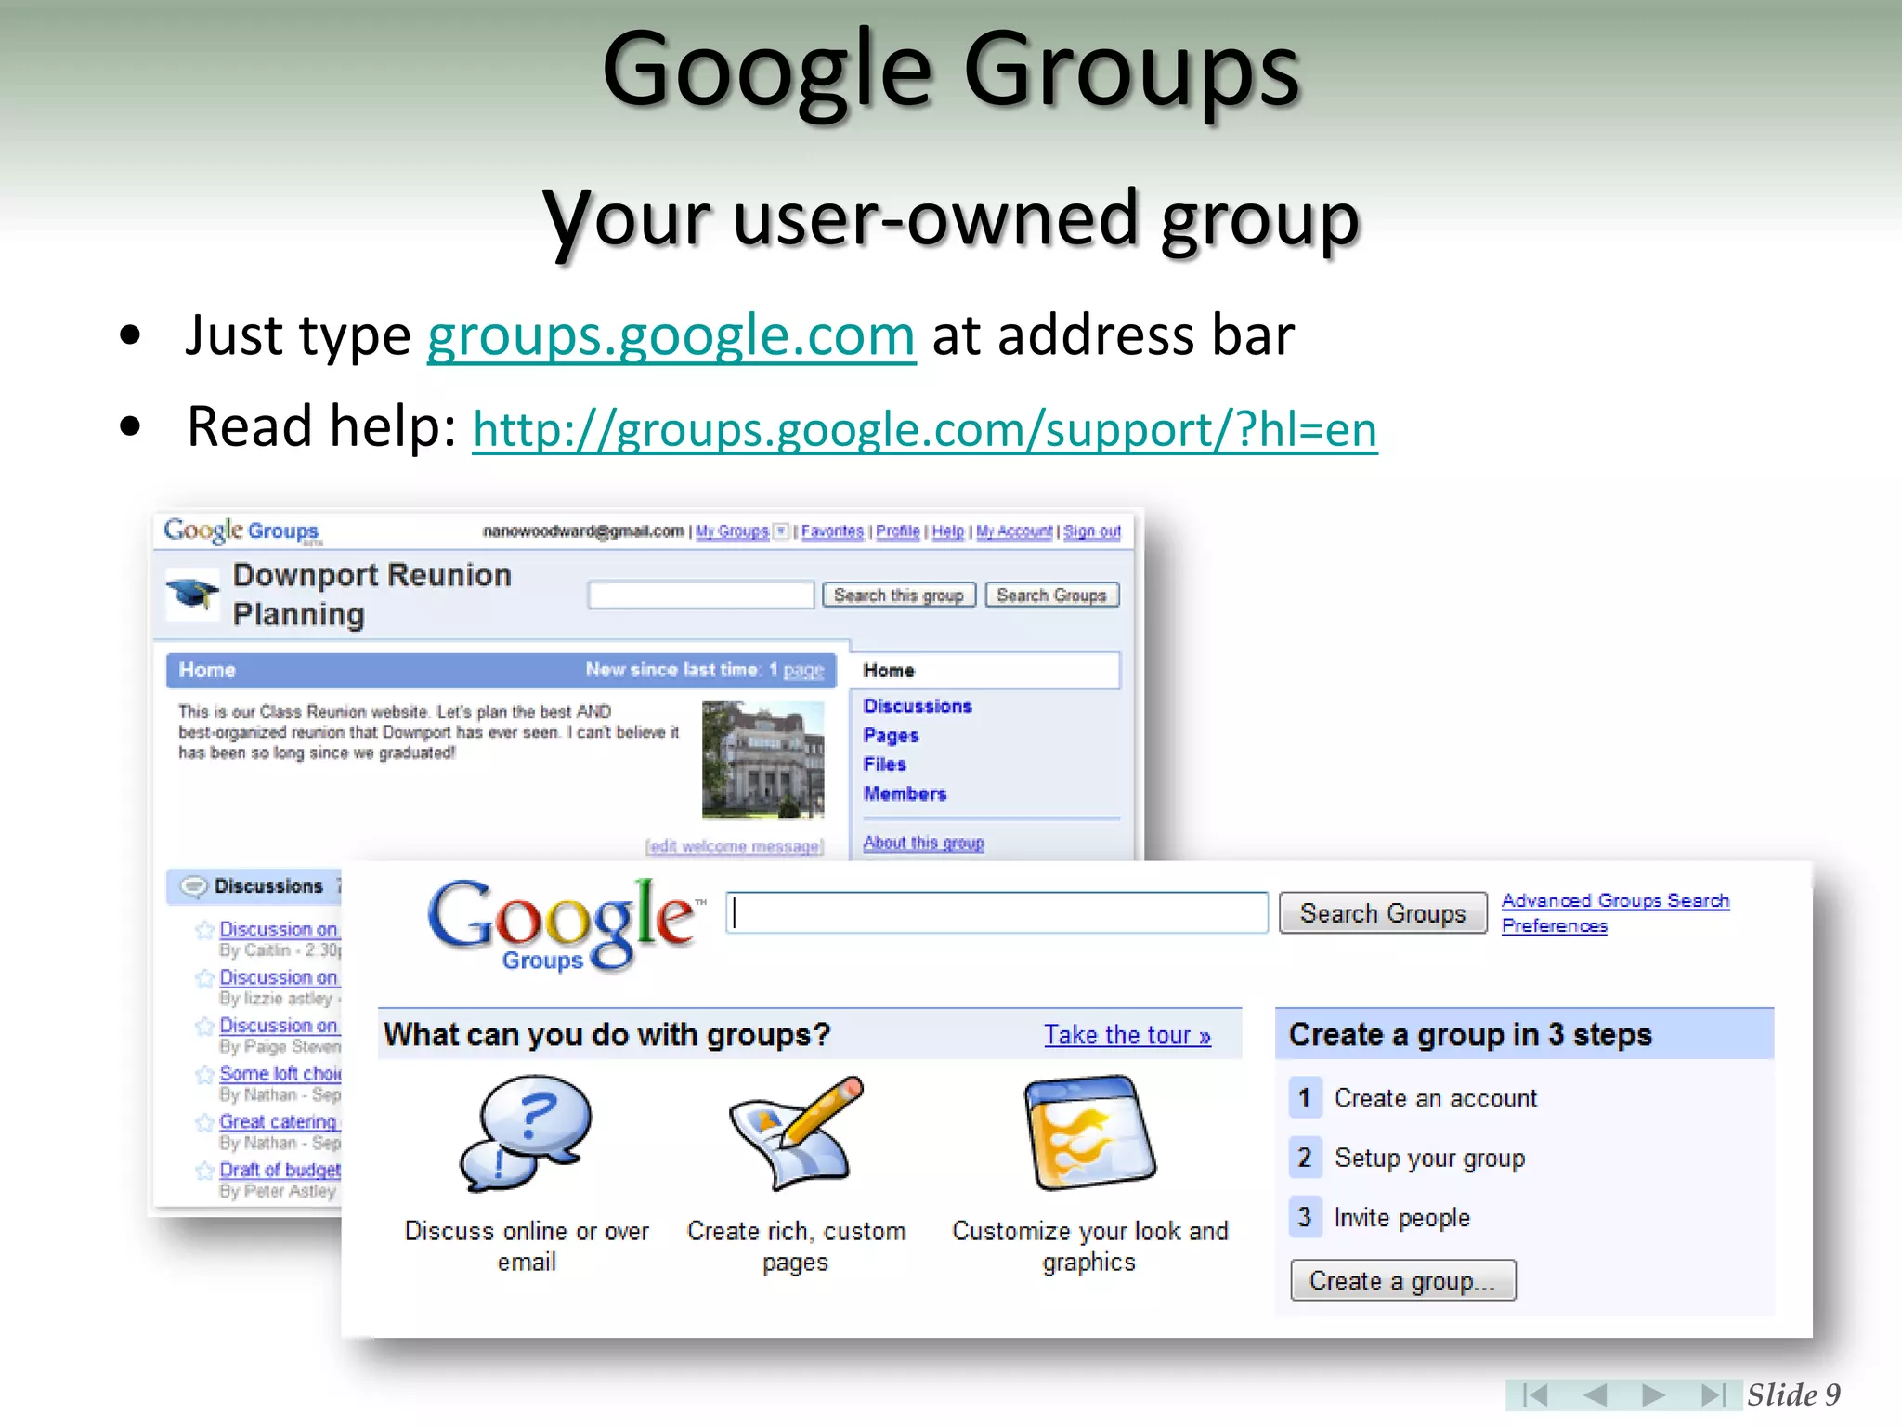Open discussion link posted by Caitlin
Viewport: 1902px width, 1427px height.
pyautogui.click(x=279, y=929)
